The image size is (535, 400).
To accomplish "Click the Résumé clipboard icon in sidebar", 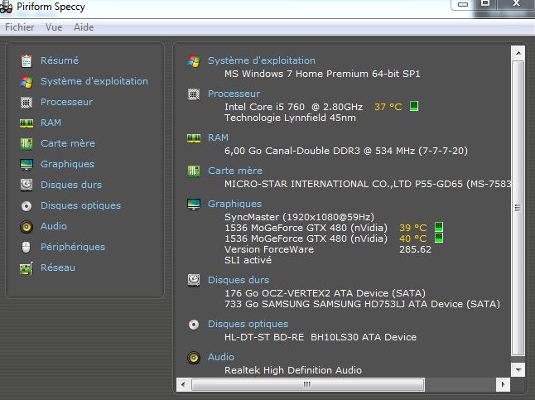I will pos(26,60).
